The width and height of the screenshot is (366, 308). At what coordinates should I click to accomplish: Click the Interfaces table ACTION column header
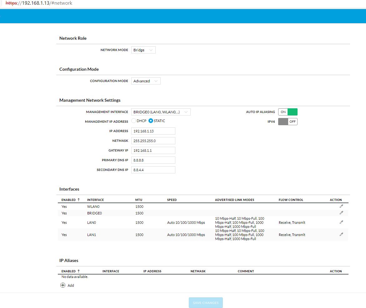click(x=336, y=200)
